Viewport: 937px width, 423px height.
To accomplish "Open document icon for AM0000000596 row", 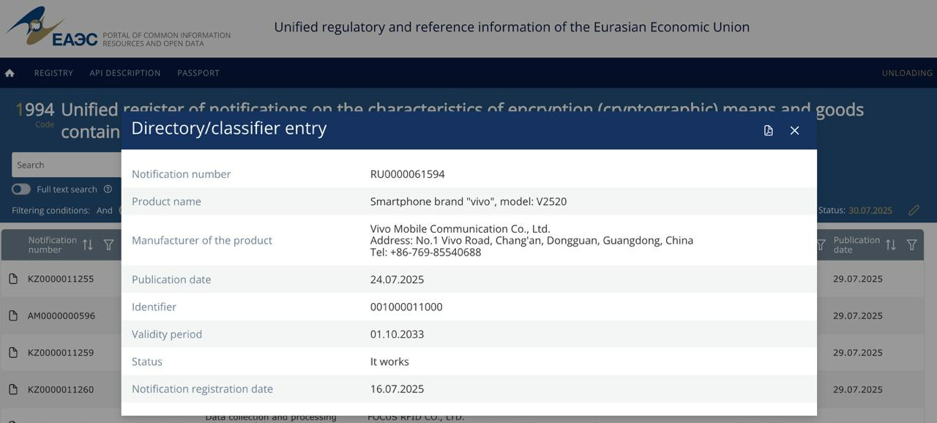I will click(x=13, y=315).
